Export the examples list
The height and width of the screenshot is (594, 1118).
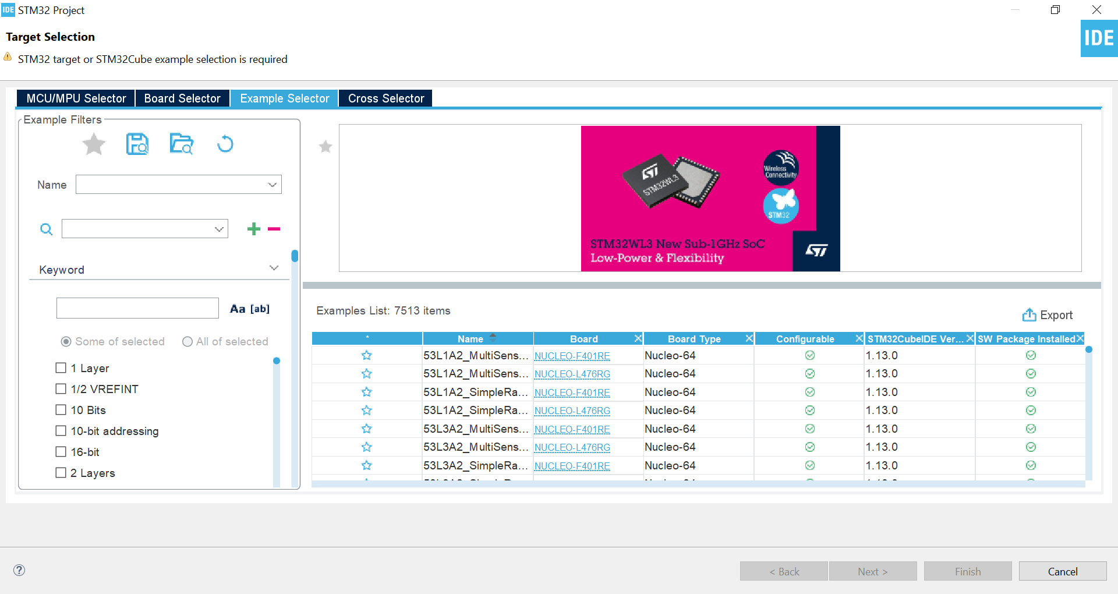click(1048, 314)
